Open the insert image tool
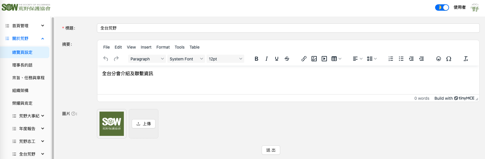This screenshot has height=159, width=485. point(314,59)
